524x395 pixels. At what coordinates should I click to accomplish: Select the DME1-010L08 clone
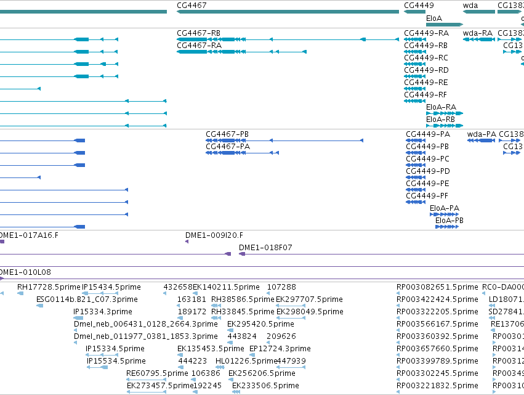click(262, 279)
